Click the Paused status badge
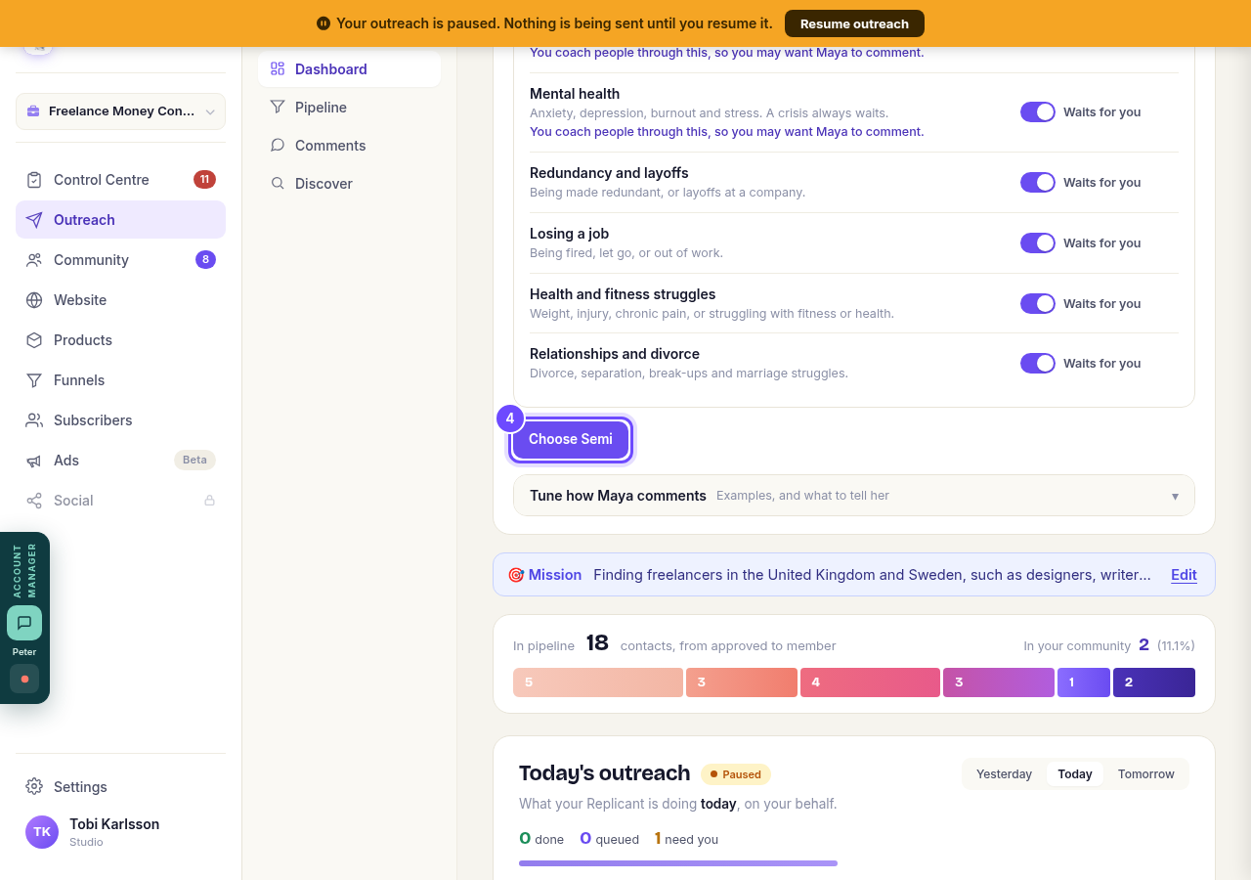This screenshot has height=880, width=1251. [736, 774]
